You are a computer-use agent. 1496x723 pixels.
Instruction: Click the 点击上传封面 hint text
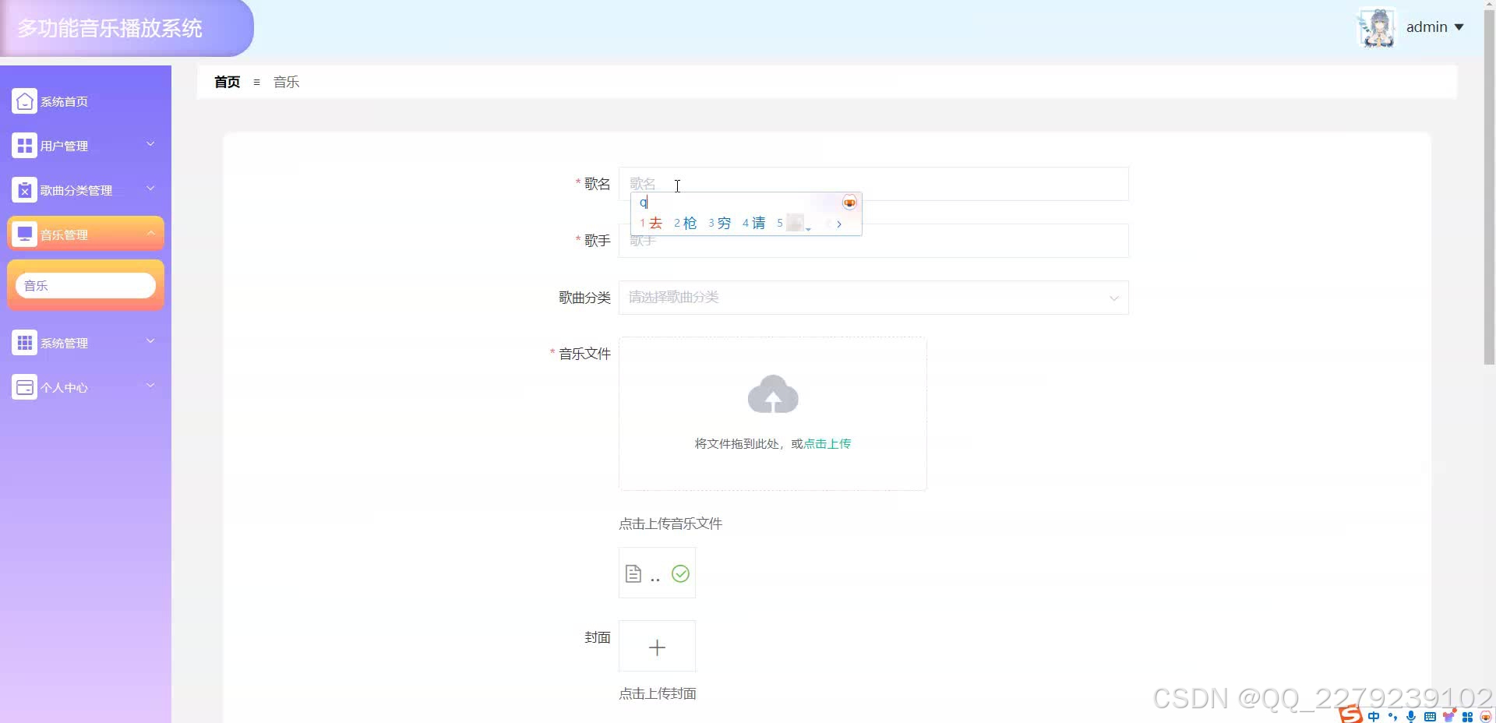click(658, 693)
